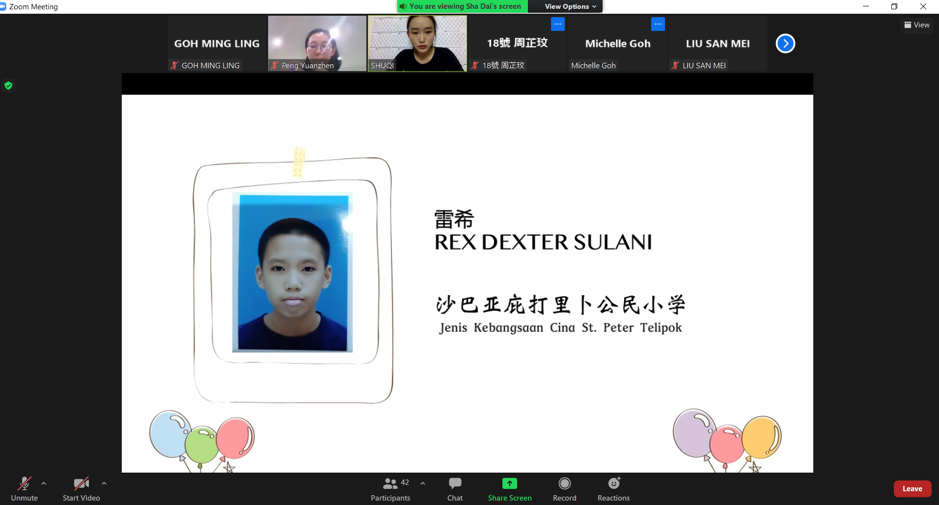Expand video options caret next to Start Video

pos(104,483)
